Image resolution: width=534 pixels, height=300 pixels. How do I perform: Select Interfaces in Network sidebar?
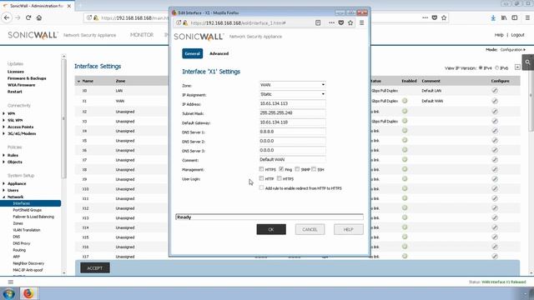tap(31, 203)
